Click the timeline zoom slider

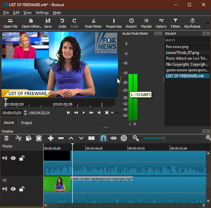coord(173,138)
